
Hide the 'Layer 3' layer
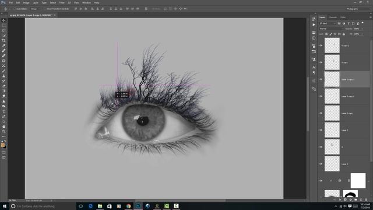pyautogui.click(x=321, y=130)
